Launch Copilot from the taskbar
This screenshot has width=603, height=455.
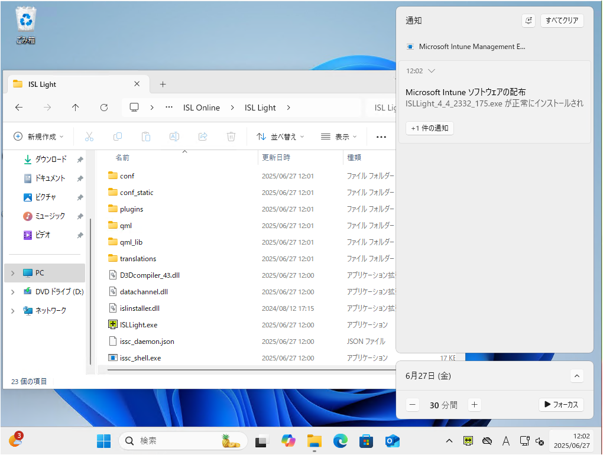coord(288,441)
